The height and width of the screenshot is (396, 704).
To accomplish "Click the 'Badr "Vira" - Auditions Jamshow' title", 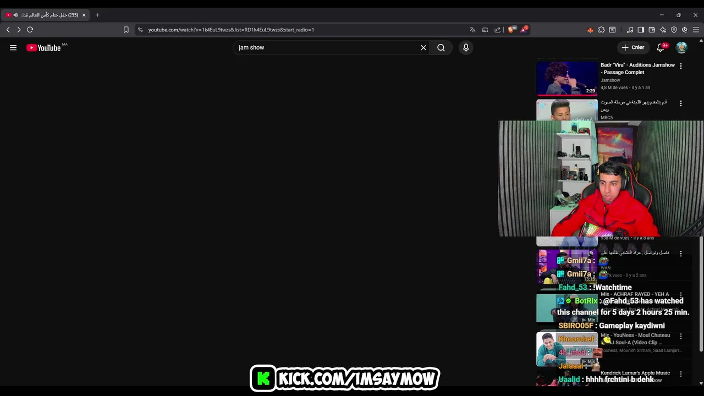I will pyautogui.click(x=637, y=68).
